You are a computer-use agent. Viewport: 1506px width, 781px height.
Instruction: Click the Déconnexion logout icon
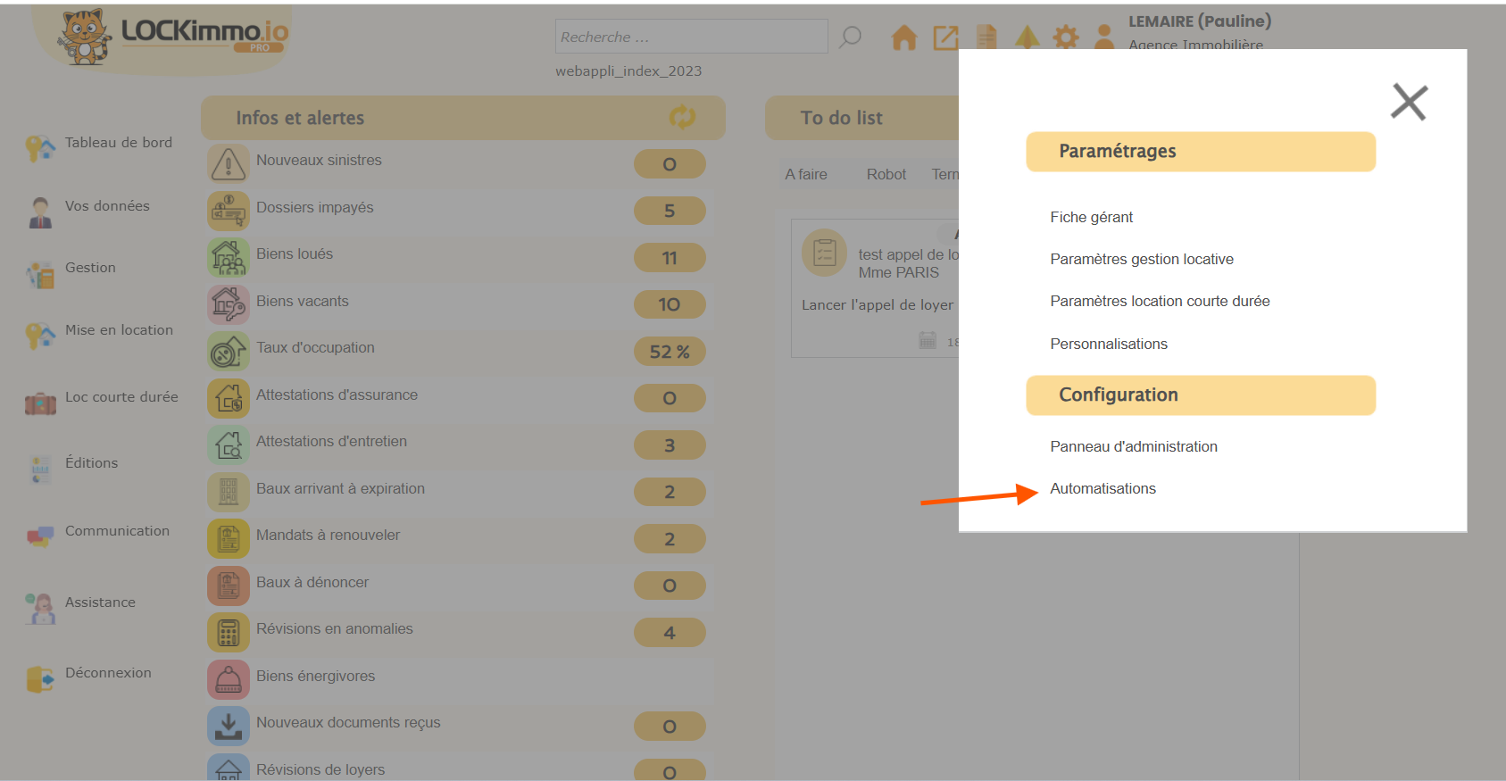tap(40, 679)
